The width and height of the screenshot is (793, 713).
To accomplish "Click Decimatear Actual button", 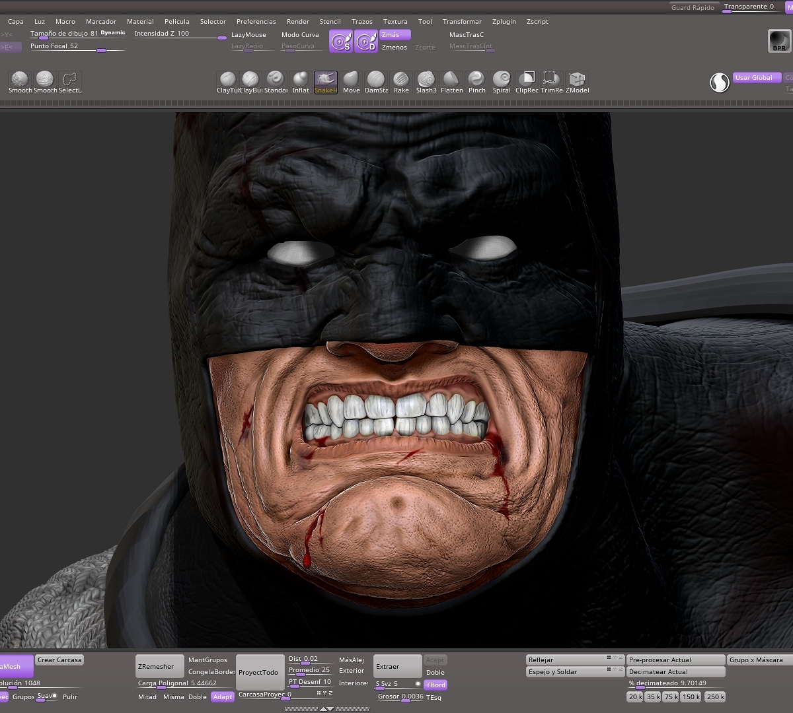I will pos(675,672).
